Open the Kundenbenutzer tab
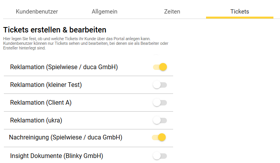Viewport: 280px width, 163px height. [37, 12]
